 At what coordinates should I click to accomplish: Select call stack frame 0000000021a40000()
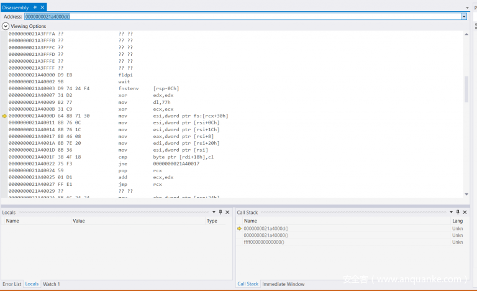(266, 236)
